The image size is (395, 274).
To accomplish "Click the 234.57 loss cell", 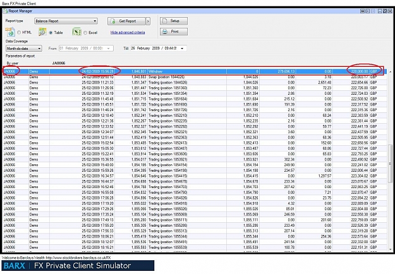I will coord(289,170).
